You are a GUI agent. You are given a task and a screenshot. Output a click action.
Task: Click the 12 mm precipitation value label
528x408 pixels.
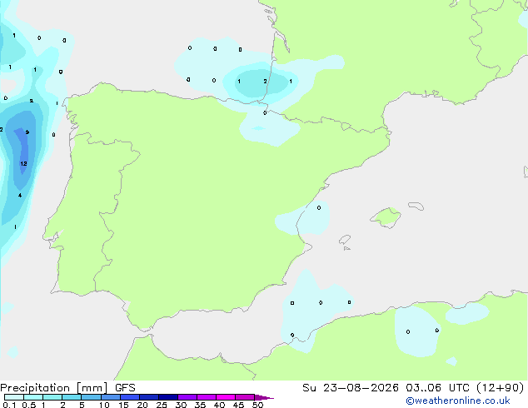tap(23, 163)
